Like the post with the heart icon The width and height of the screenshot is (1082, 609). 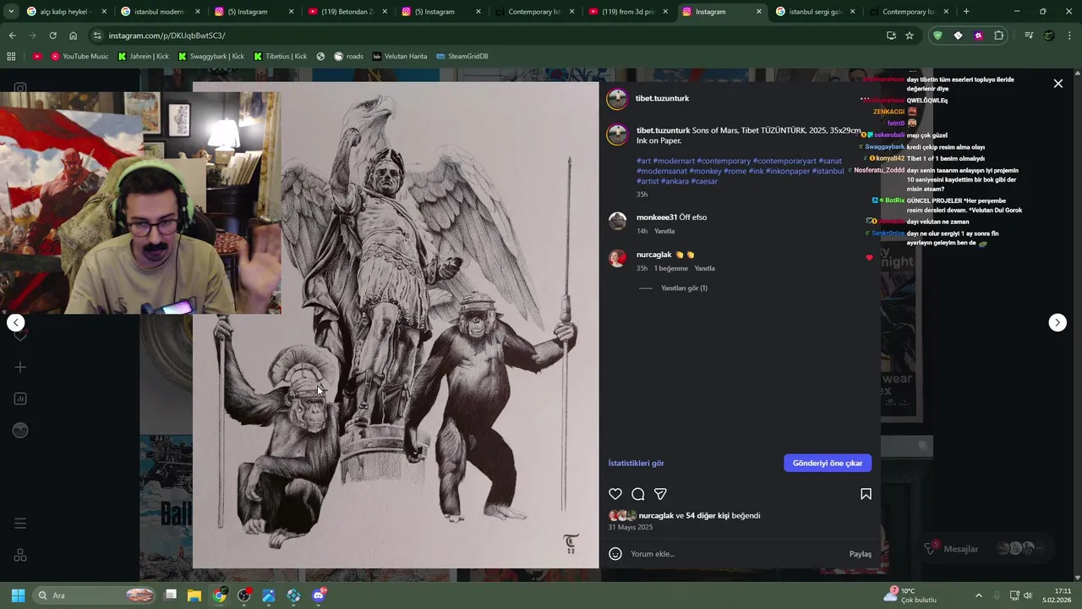click(x=615, y=494)
